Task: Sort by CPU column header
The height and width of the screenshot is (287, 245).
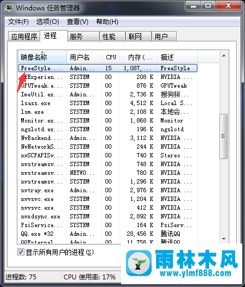Action: (110, 57)
